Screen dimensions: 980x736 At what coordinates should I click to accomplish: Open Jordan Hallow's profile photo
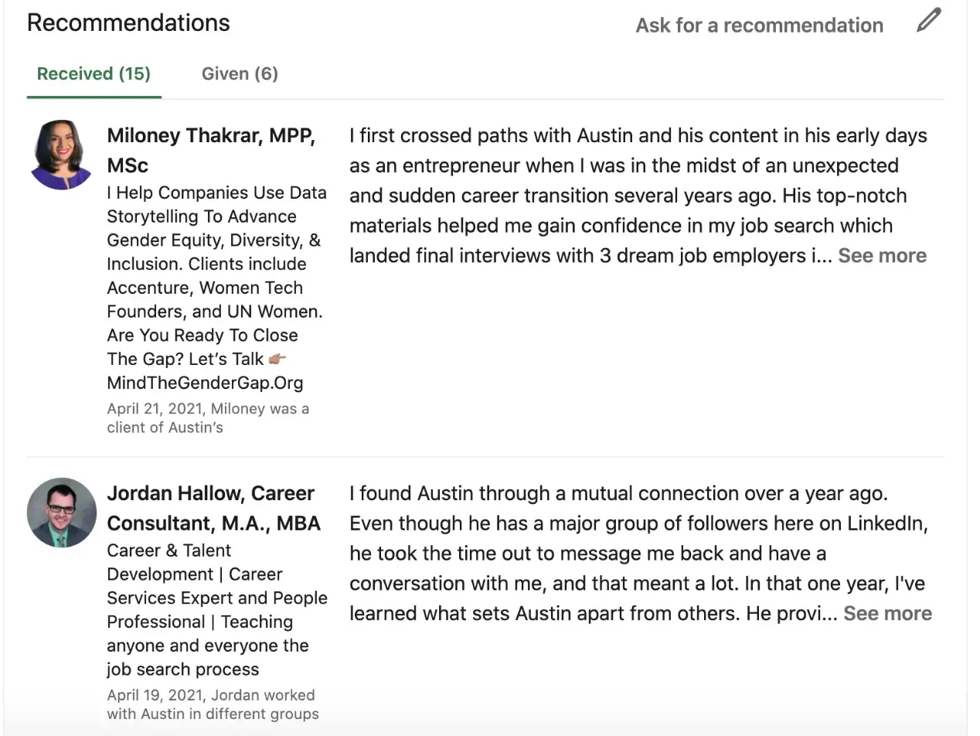tap(62, 513)
